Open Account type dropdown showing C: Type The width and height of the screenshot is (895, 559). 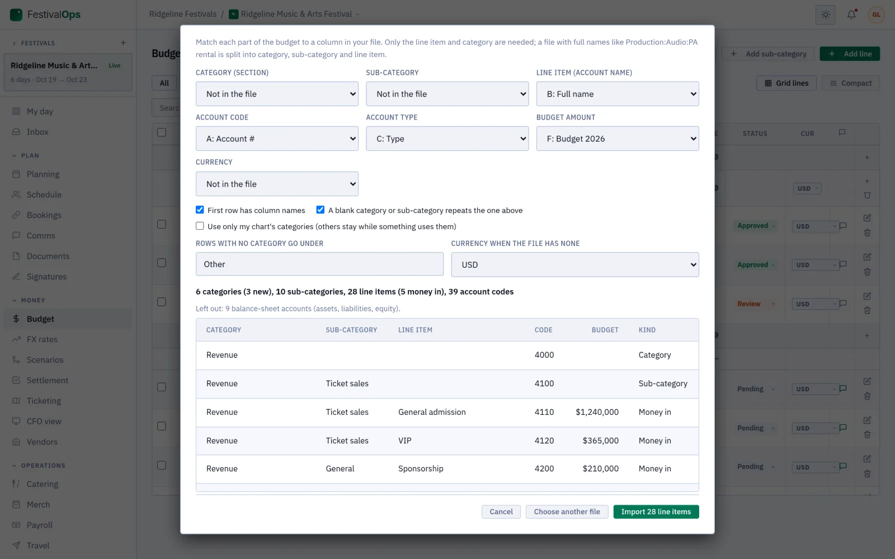pos(447,139)
